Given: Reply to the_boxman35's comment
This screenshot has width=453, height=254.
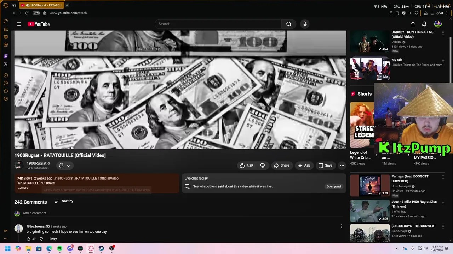Looking at the screenshot, I should click(x=53, y=239).
